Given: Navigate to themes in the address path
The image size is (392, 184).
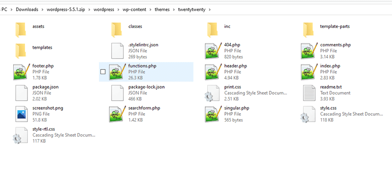Looking at the screenshot, I should coord(162,10).
